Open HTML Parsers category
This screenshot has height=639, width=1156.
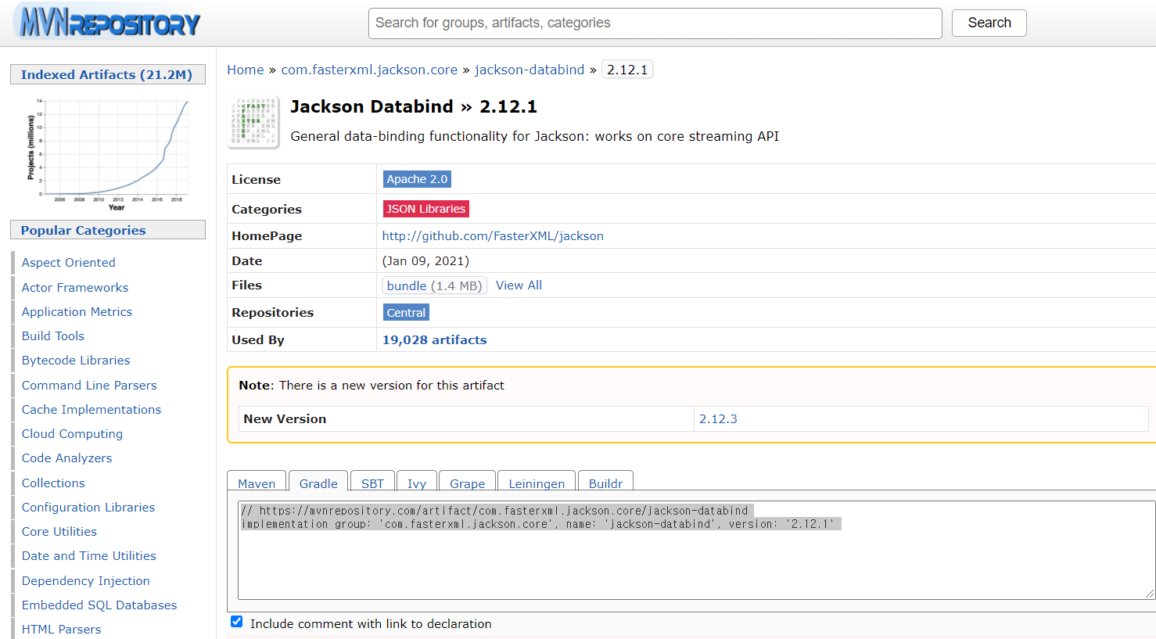[61, 629]
